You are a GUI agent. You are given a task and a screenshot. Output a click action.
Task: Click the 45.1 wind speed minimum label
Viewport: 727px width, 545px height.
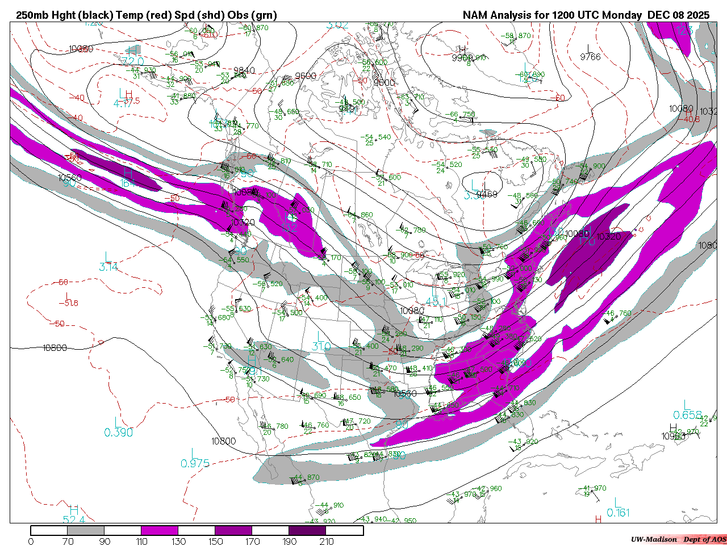pyautogui.click(x=436, y=302)
